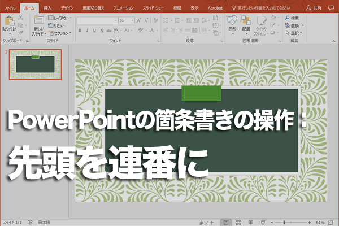Click the cut scissors icon

click(20, 18)
